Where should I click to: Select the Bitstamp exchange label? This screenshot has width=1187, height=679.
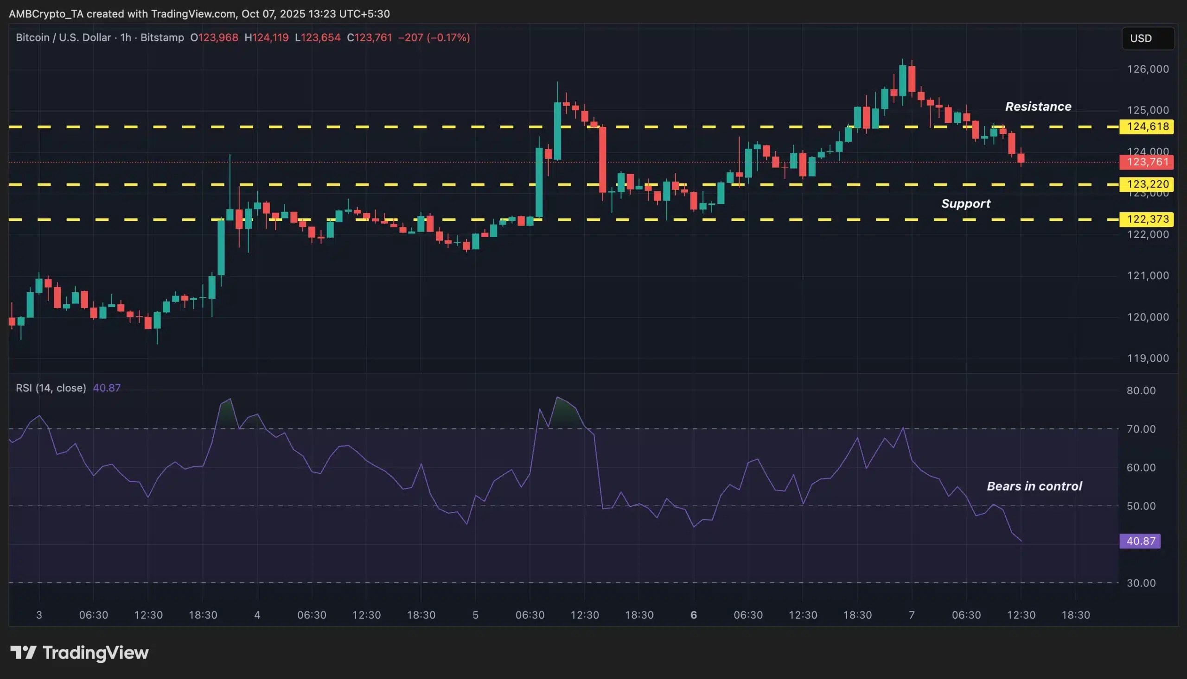pyautogui.click(x=162, y=38)
